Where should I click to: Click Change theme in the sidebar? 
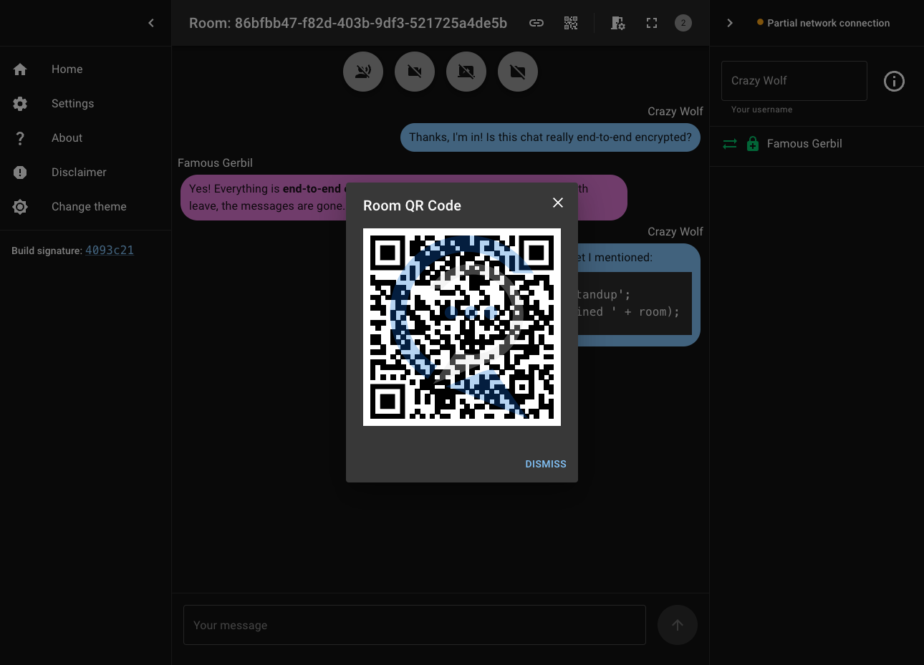point(85,207)
